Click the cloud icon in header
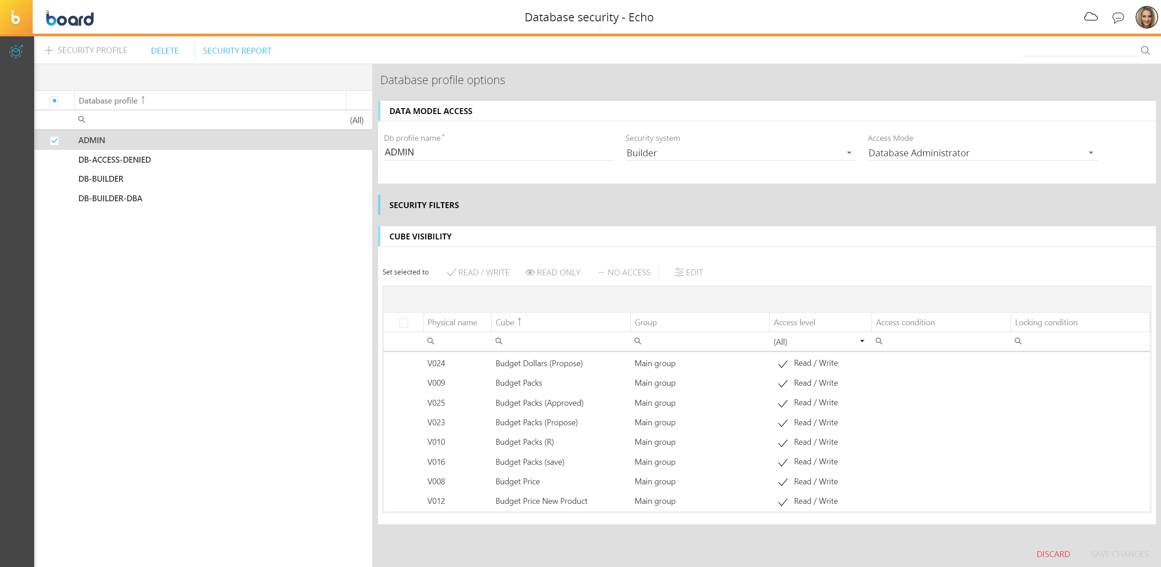This screenshot has height=567, width=1161. (1091, 17)
